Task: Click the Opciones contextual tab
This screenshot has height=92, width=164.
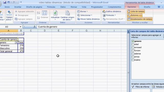Action: point(132,7)
